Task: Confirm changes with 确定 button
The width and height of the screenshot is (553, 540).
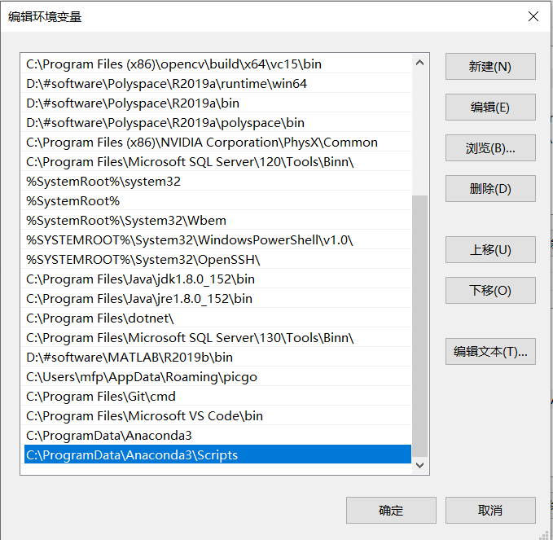Action: click(391, 510)
